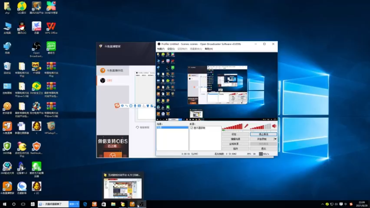Open the 文件(F) menu in OBS
This screenshot has width=370, height=208.
coord(161,49)
